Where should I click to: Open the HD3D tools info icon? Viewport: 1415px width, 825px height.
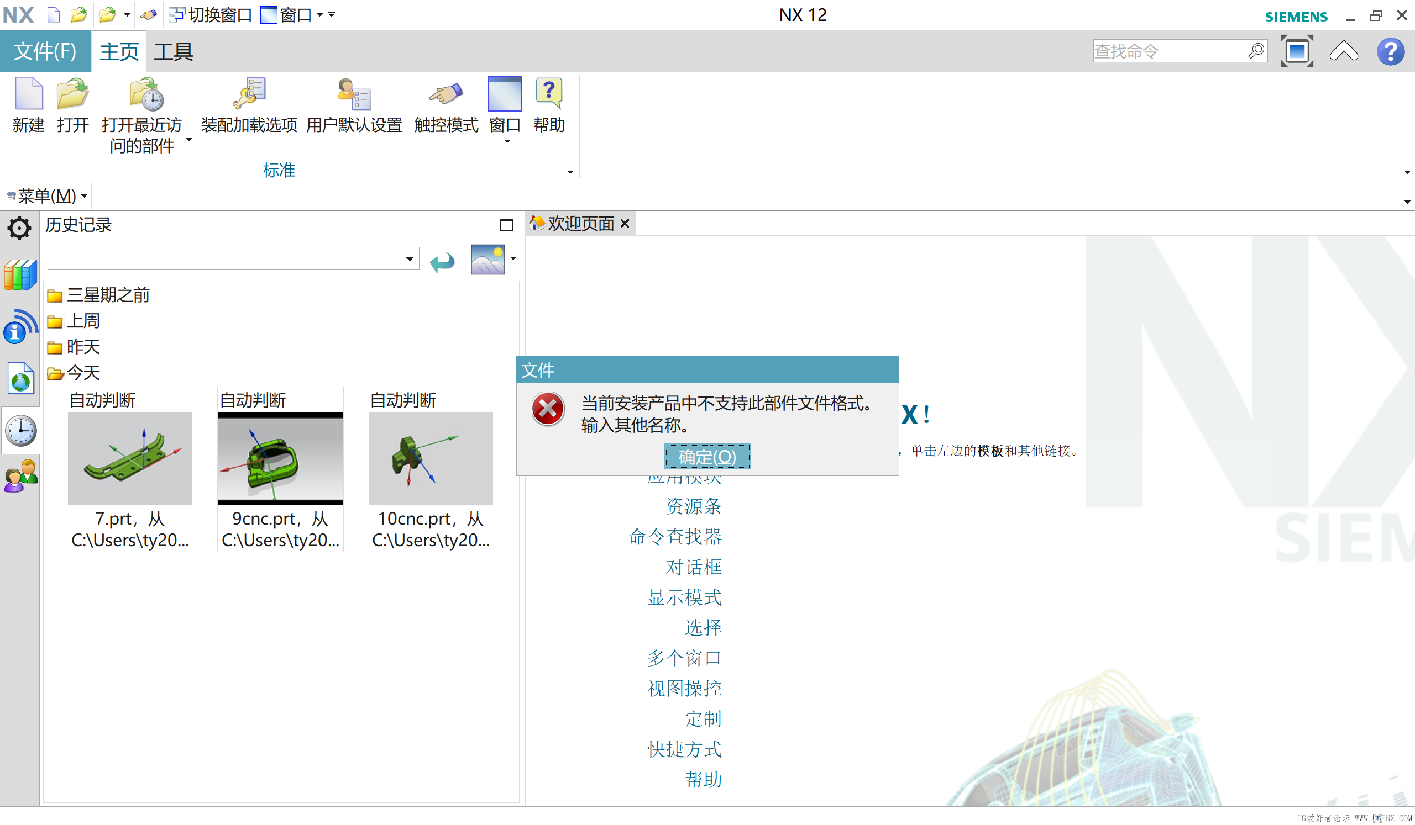coord(20,326)
